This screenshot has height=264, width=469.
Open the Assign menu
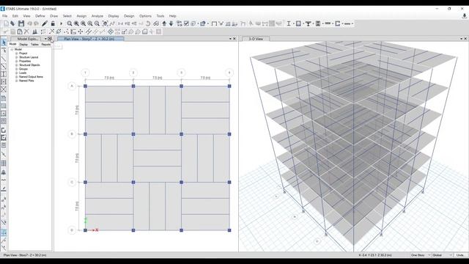[x=81, y=16]
